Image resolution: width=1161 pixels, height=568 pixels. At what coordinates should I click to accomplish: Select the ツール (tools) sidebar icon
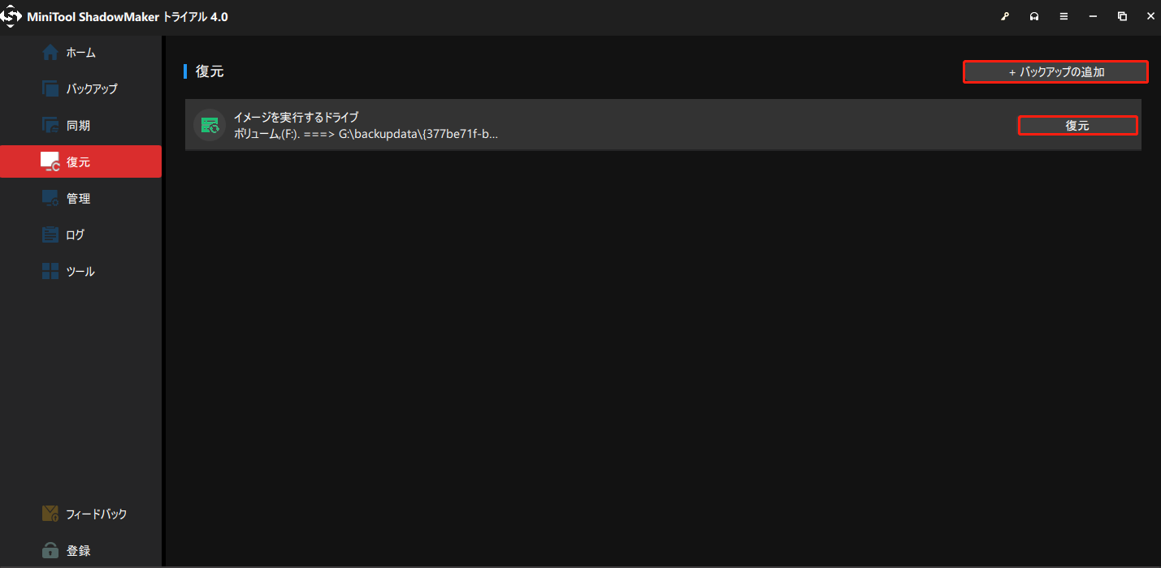click(49, 270)
